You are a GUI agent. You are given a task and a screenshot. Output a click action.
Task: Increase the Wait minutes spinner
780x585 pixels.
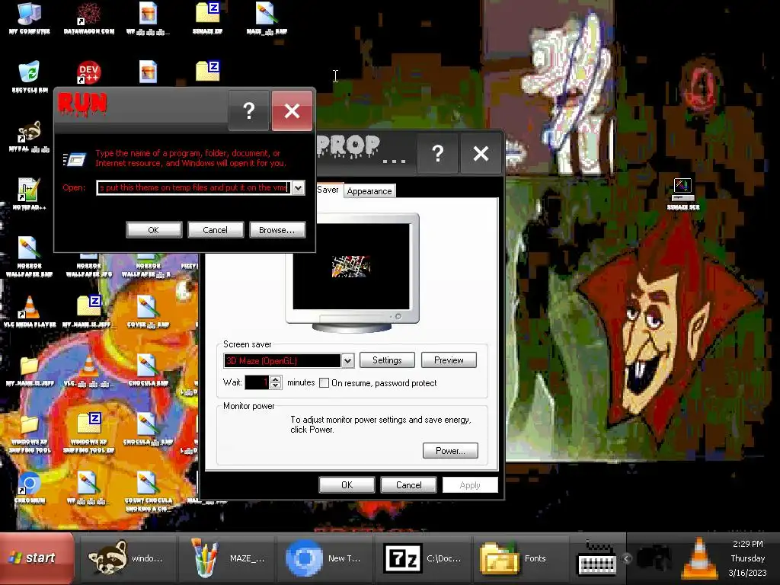click(276, 379)
